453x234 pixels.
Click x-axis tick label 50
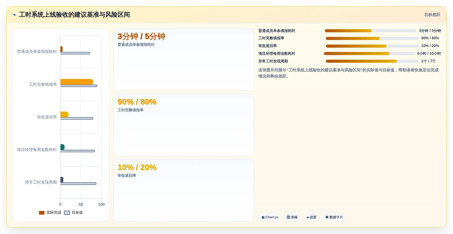click(81, 204)
